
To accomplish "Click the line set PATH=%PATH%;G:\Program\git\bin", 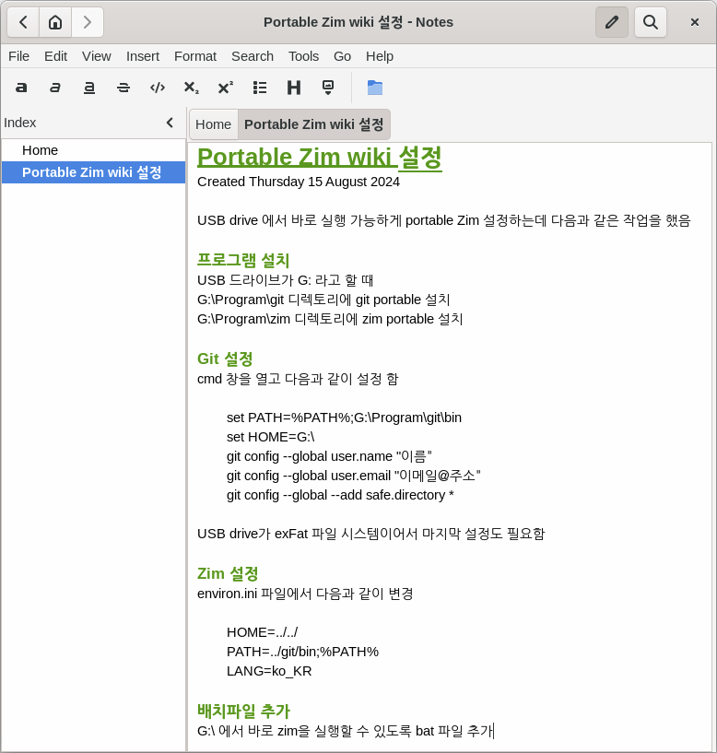I will point(344,418).
